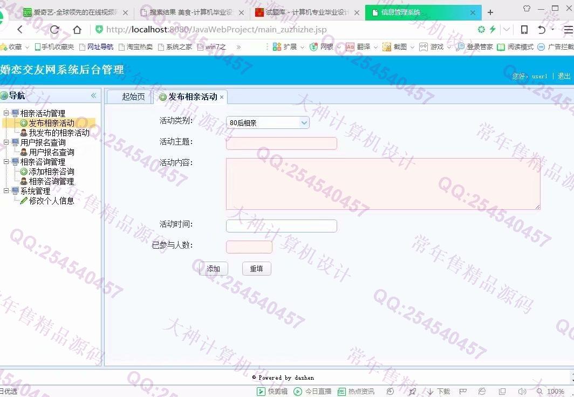Collapse the 导航 panel with double-arrow icon

[x=93, y=95]
